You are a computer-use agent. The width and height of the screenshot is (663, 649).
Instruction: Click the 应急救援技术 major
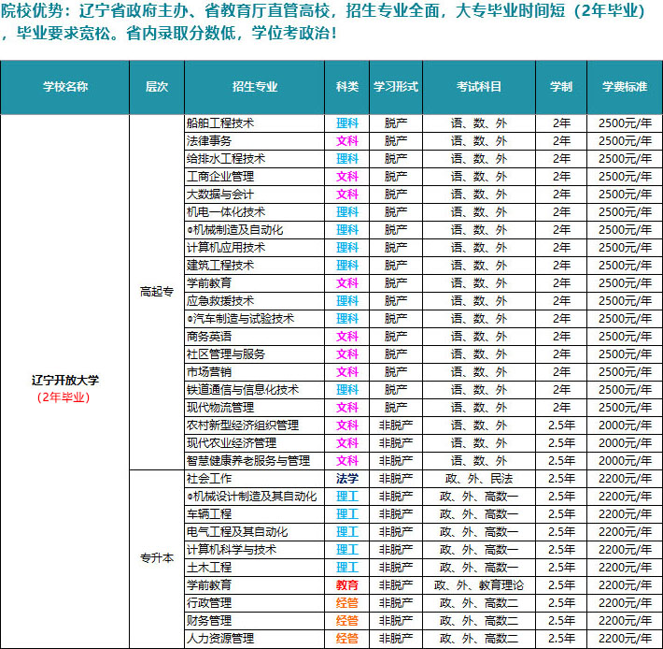(220, 301)
